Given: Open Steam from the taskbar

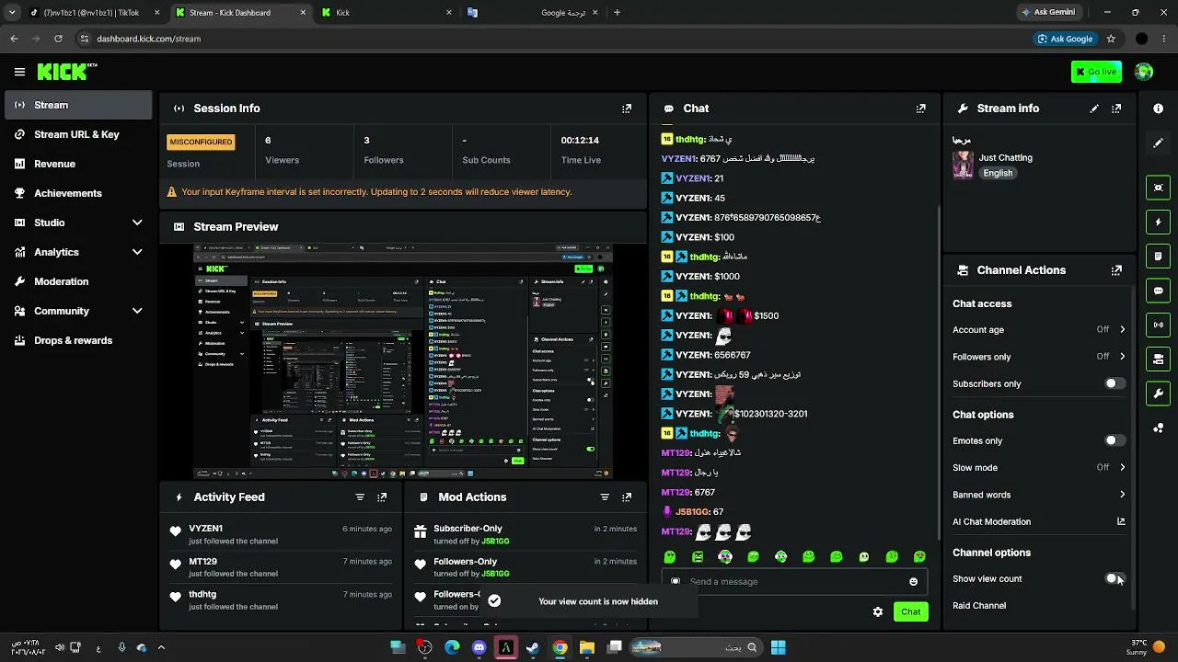Looking at the screenshot, I should (532, 647).
